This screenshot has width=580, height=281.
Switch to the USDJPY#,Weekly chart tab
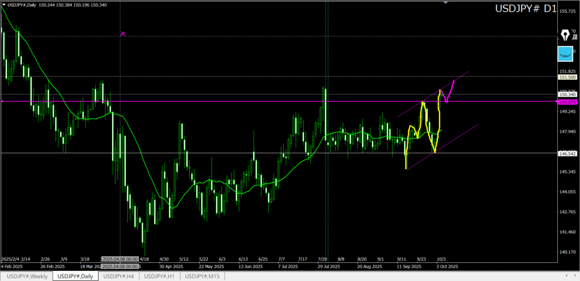point(26,276)
